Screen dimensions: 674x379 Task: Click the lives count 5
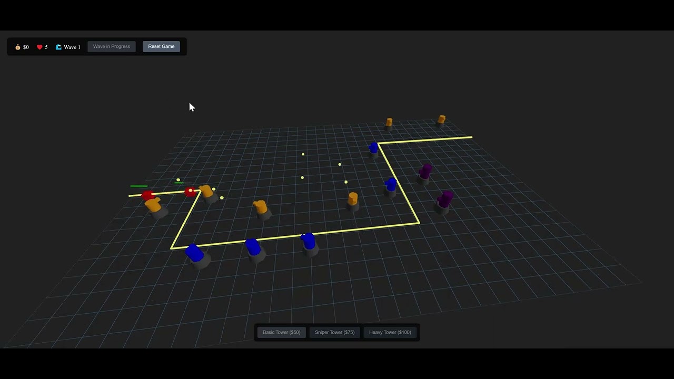point(46,47)
